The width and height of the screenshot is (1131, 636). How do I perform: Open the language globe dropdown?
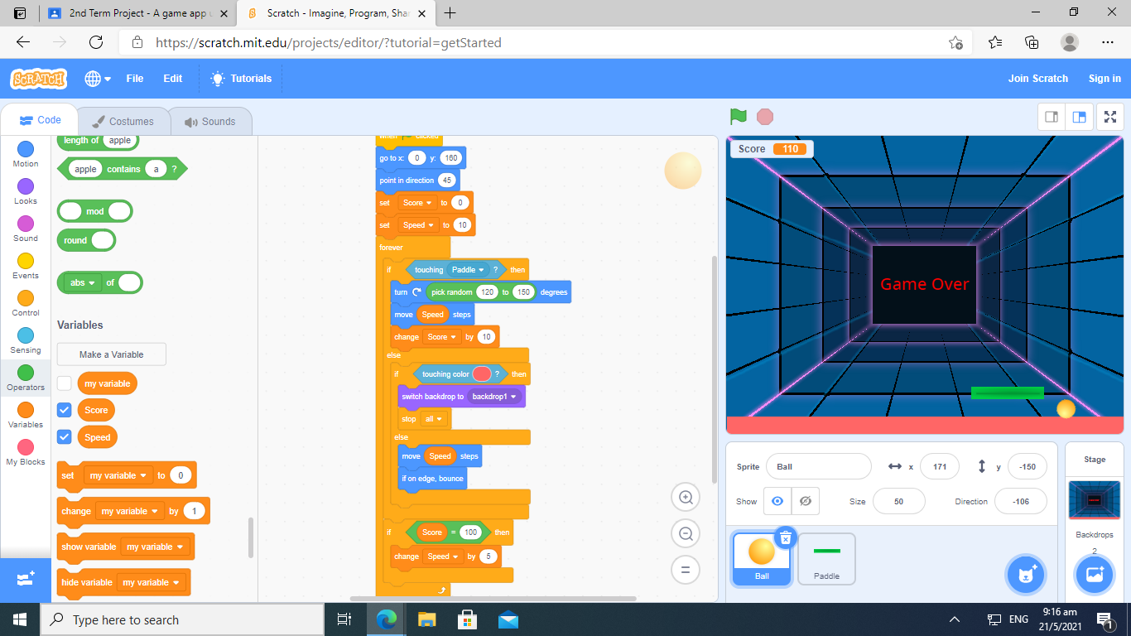[98, 79]
